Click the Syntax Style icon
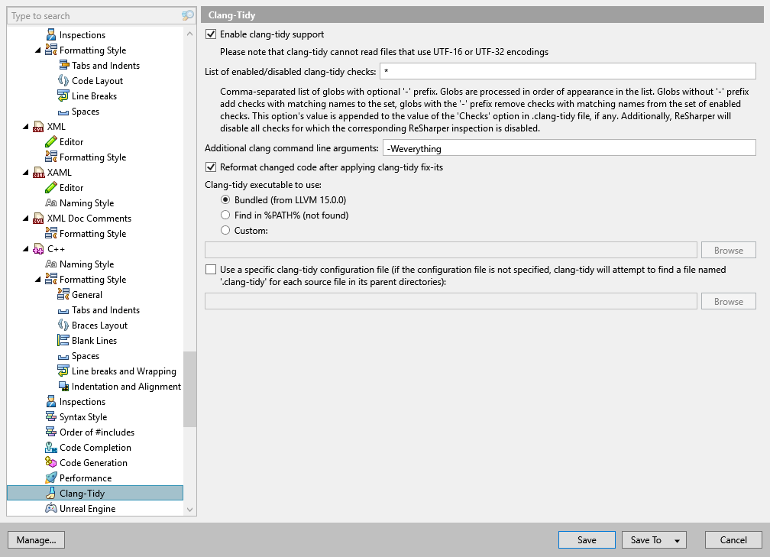This screenshot has width=770, height=557. (50, 416)
